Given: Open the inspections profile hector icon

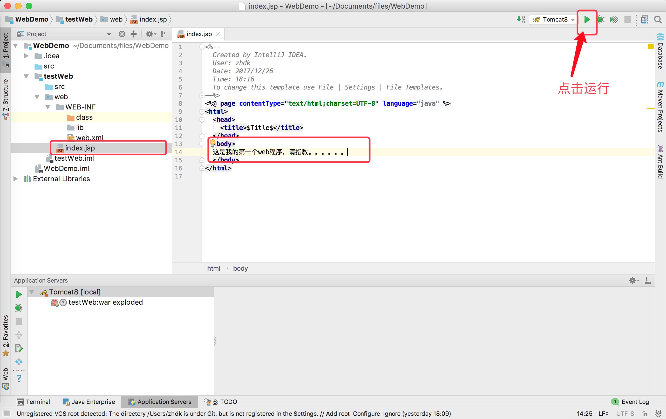Looking at the screenshot, I should pyautogui.click(x=658, y=414).
